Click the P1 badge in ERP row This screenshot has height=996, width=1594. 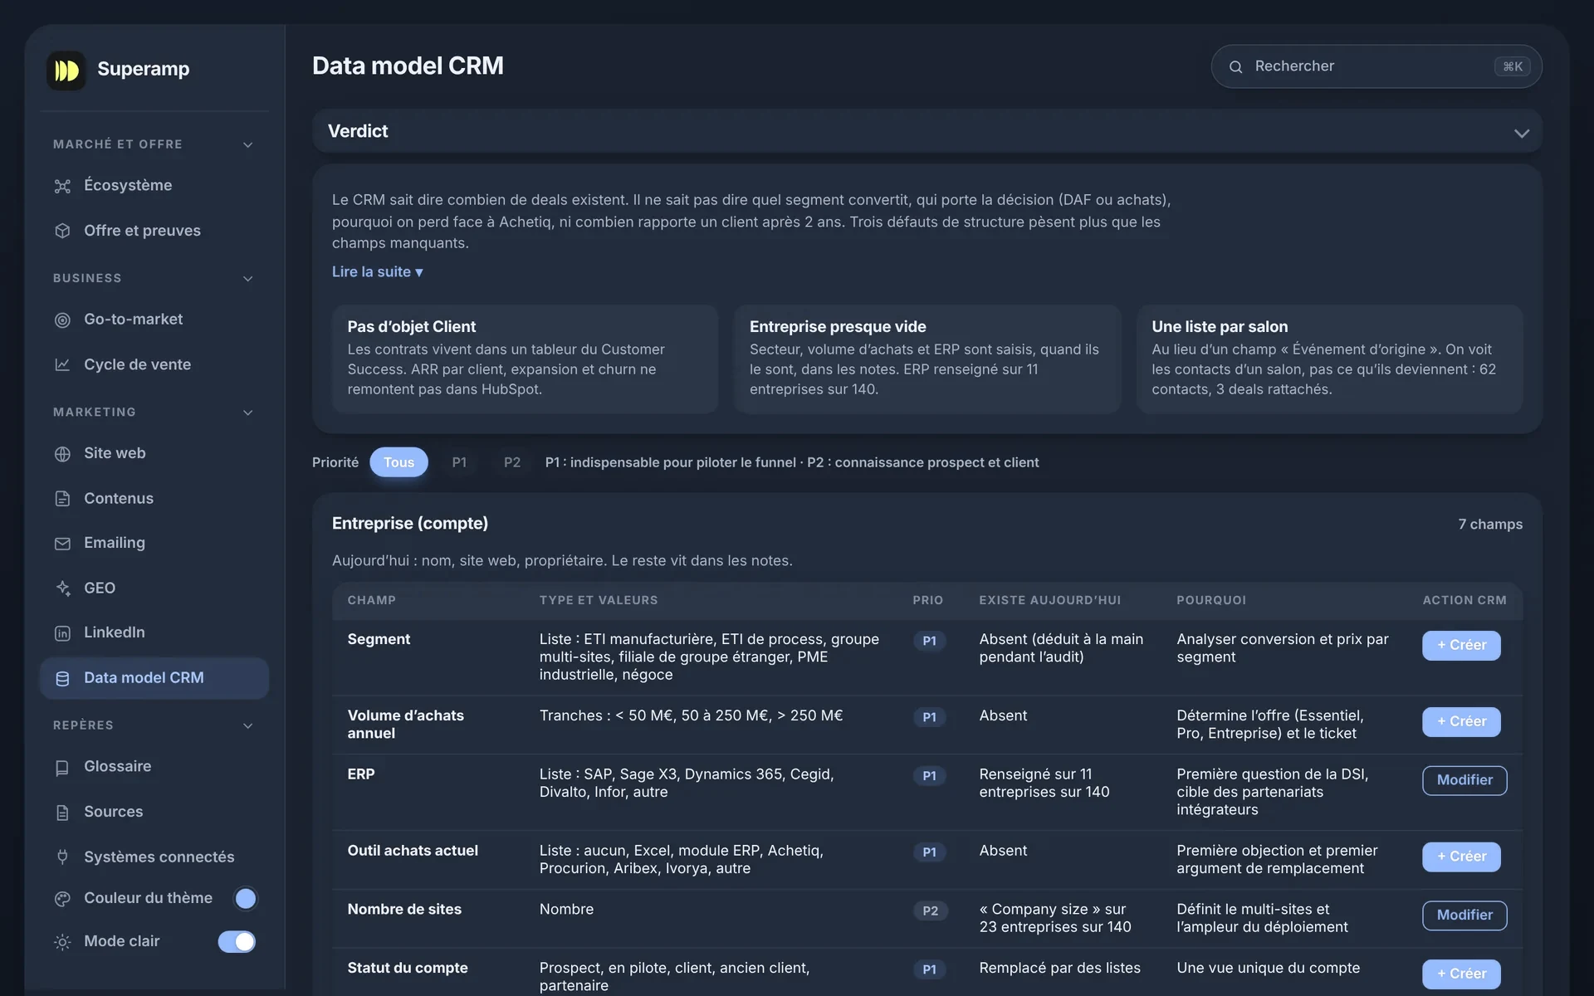coord(929,776)
